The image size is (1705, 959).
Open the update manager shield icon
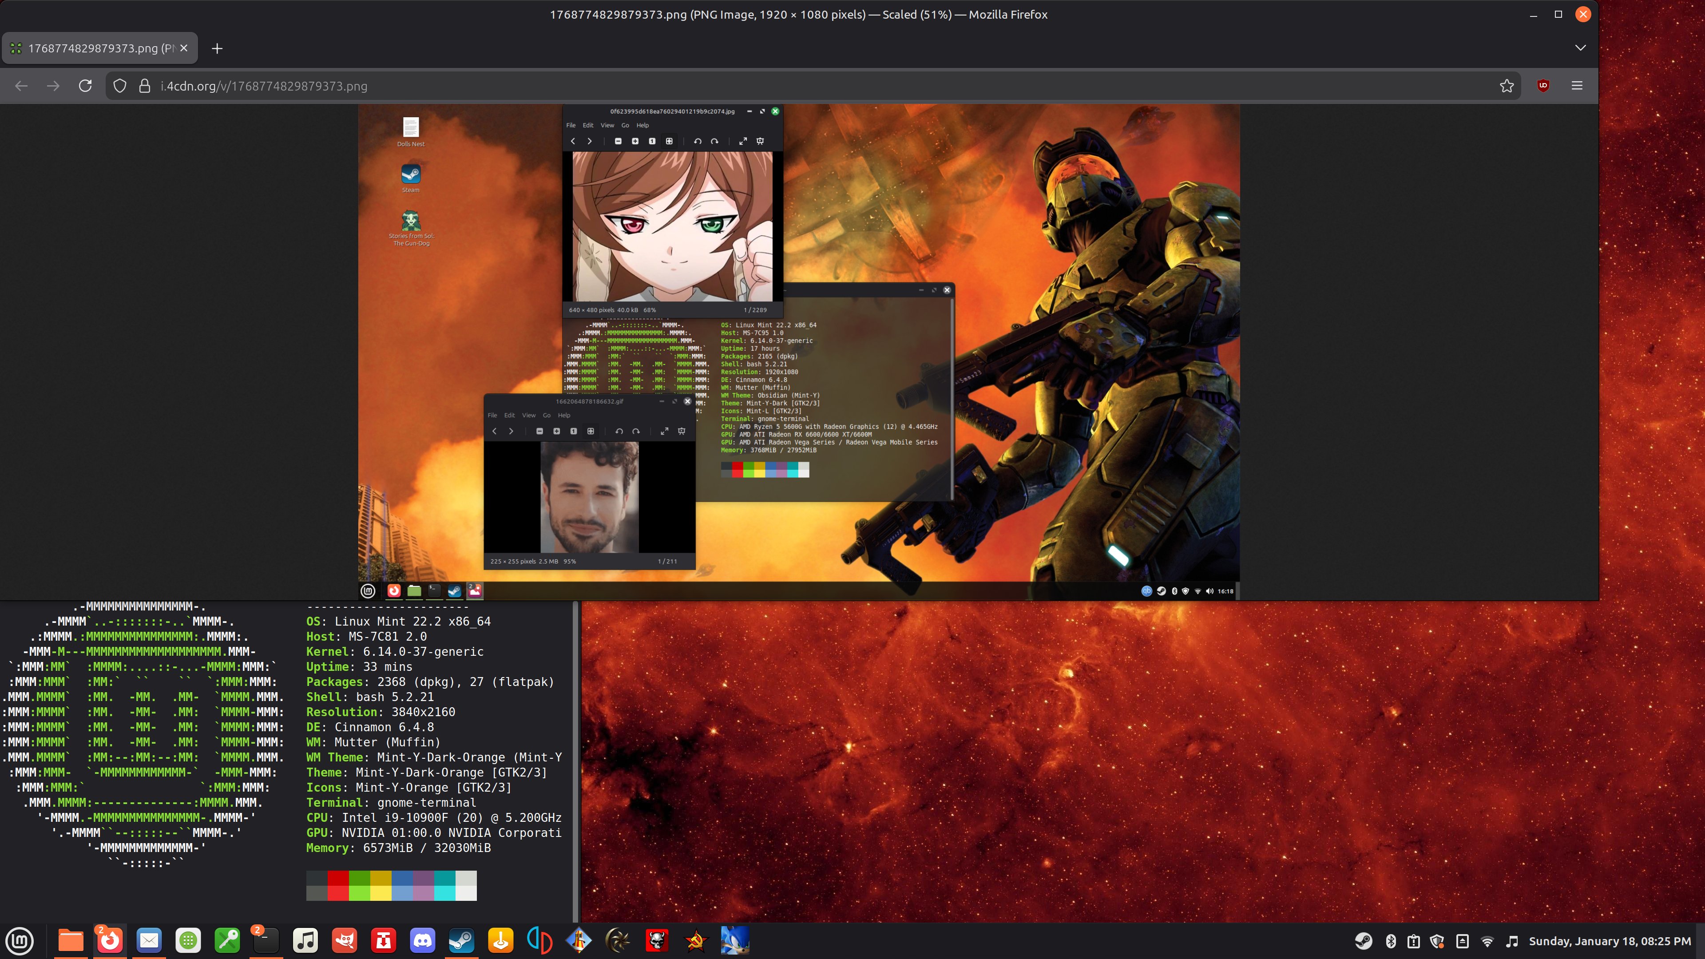(1438, 941)
